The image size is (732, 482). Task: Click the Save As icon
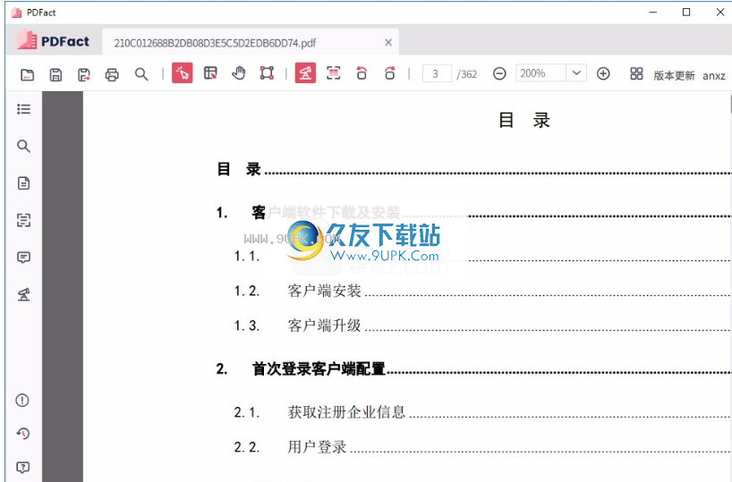pos(84,74)
